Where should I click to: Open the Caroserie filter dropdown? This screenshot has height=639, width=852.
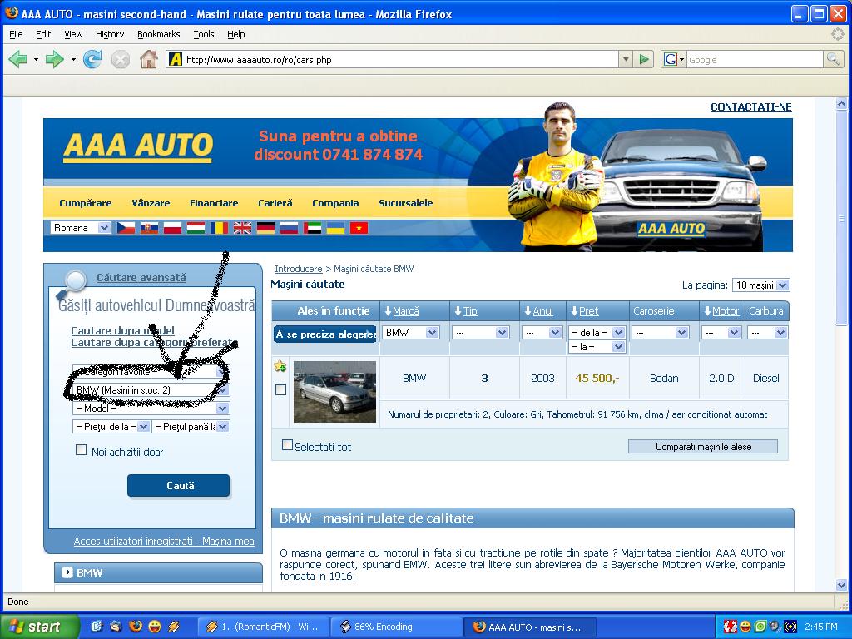[661, 333]
